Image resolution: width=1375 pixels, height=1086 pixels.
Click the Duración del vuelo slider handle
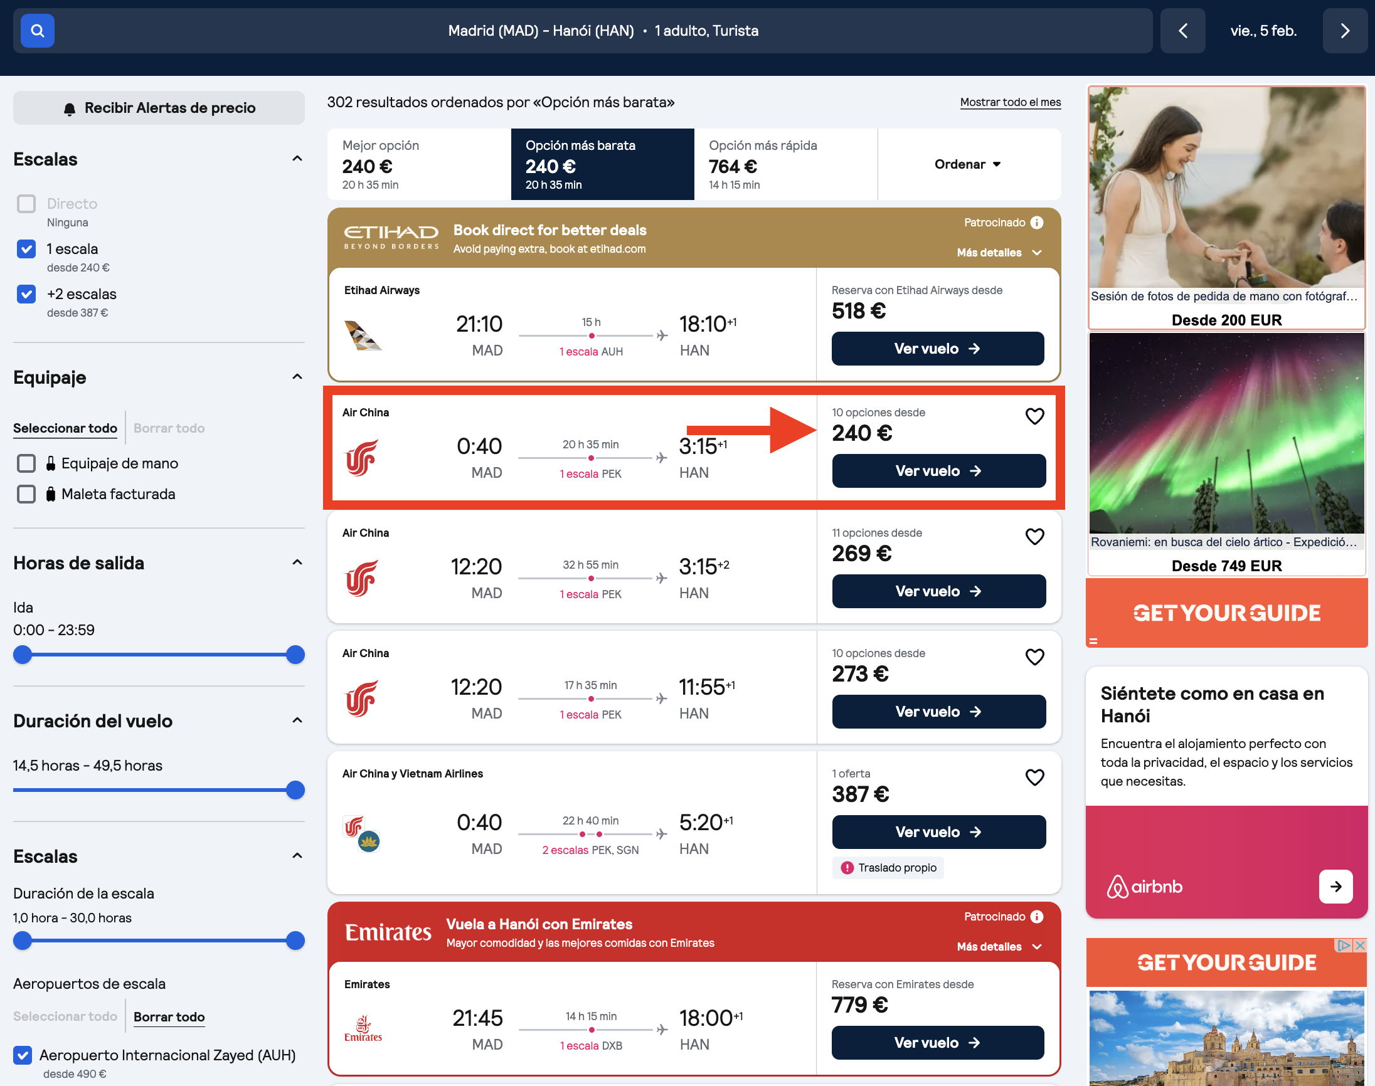point(295,790)
